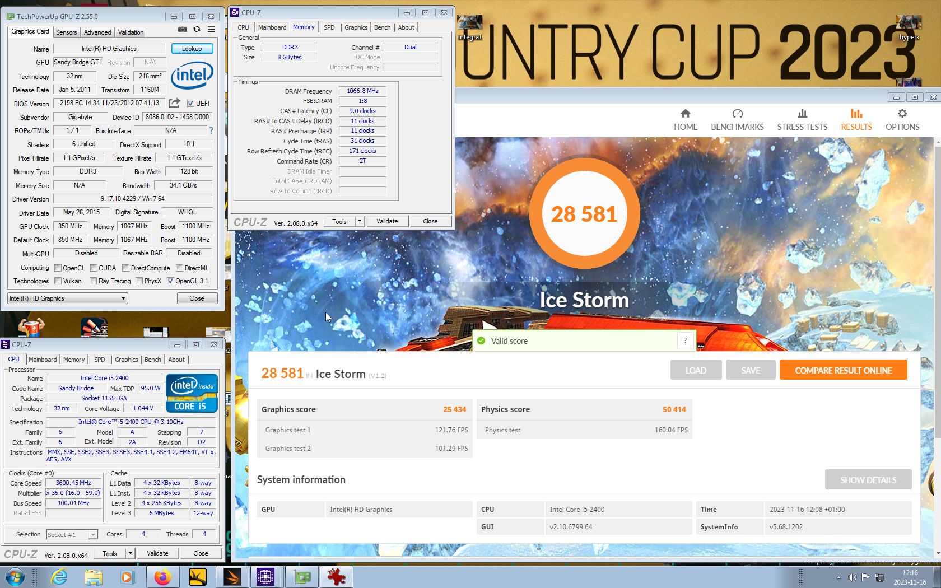Toggle the Ray Tracing checkbox
The height and width of the screenshot is (588, 941).
point(93,281)
